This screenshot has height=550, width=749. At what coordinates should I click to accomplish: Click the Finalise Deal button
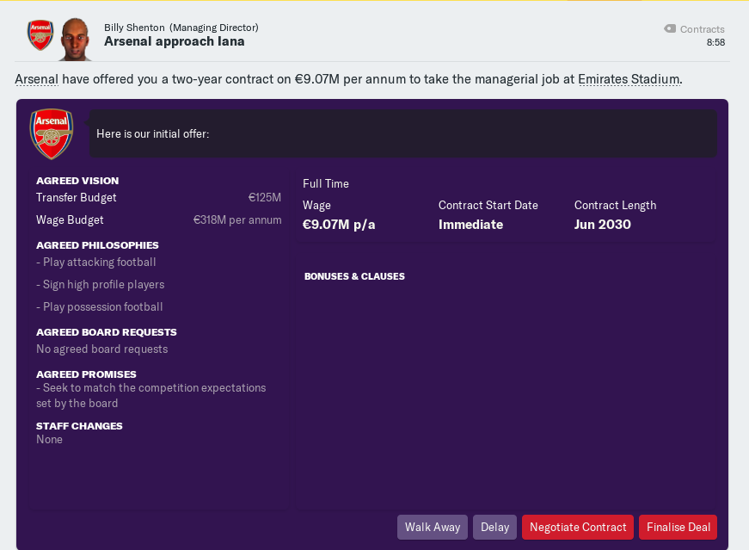(x=678, y=527)
